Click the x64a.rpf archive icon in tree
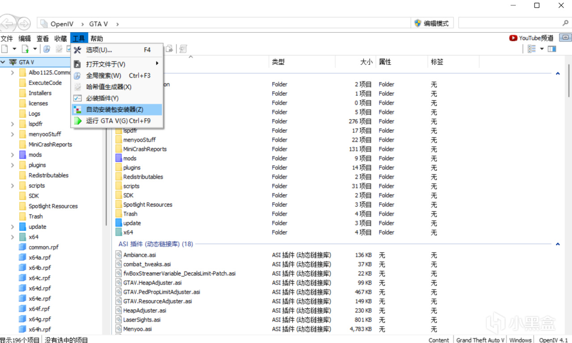This screenshot has width=572, height=343. (x=23, y=258)
